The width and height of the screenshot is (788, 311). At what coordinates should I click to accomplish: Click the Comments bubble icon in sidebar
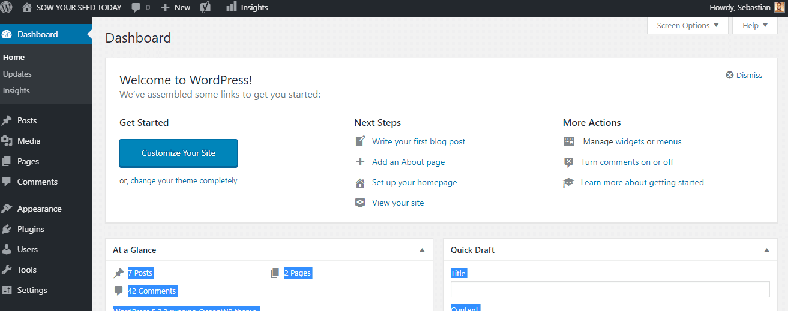tap(7, 182)
